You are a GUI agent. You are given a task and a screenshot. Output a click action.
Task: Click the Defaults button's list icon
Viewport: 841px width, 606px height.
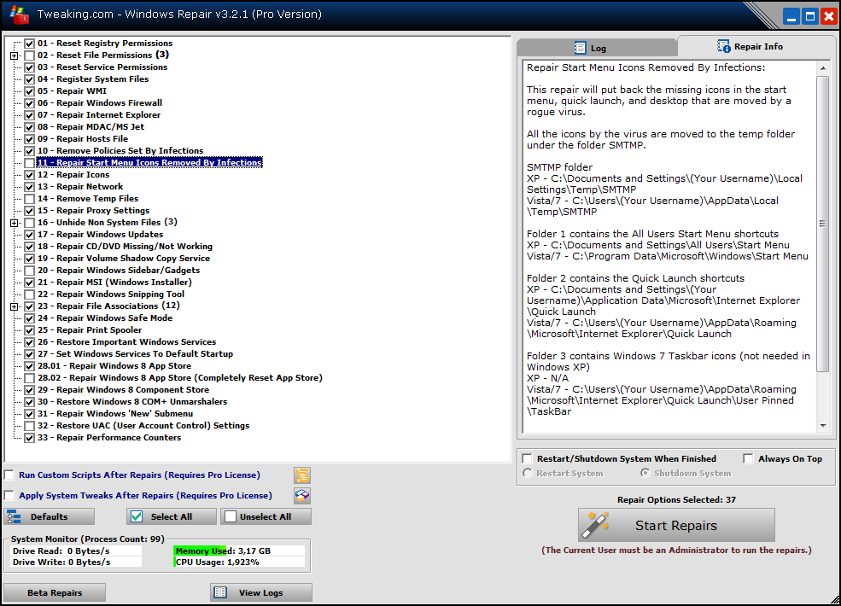[x=14, y=517]
